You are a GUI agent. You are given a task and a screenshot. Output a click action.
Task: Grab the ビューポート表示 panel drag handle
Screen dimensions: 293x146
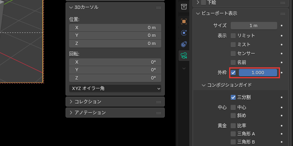pos(283,14)
